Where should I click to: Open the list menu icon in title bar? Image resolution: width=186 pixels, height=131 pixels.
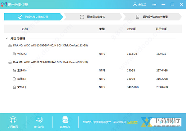click(x=154, y=5)
